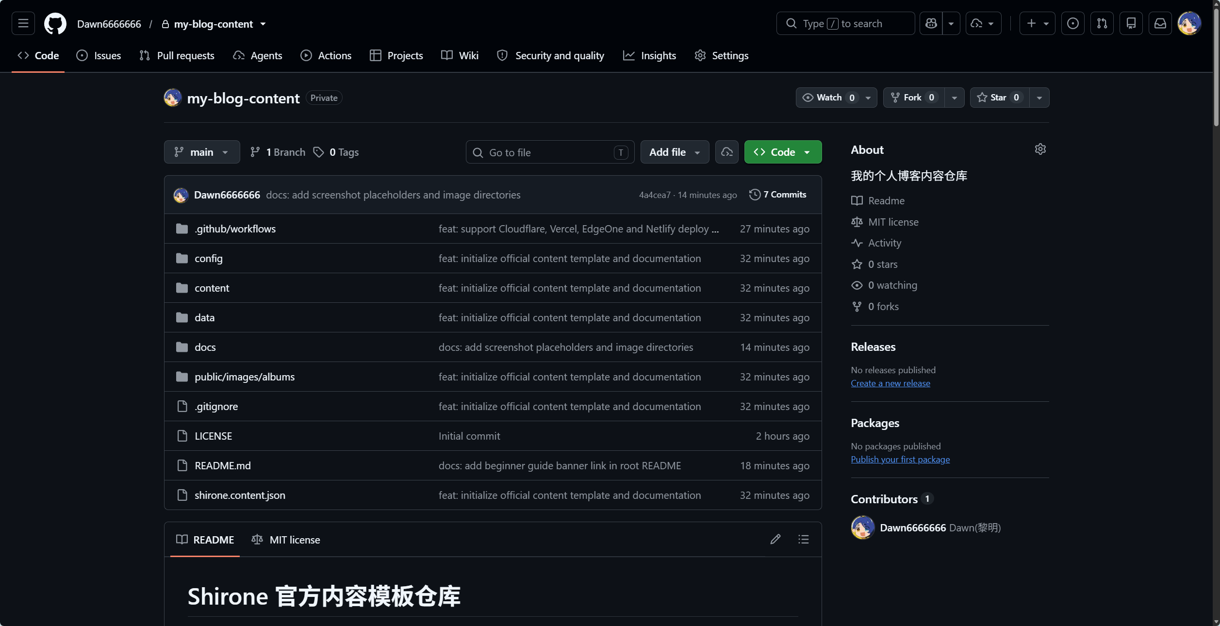Screen dimensions: 1220x626
Task: Open the LICENSE file
Action: [x=213, y=436]
